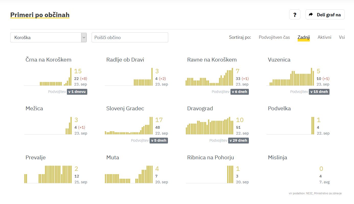Screen dimensions: 354x204
Task: Open the Koroška region dropdown
Action: [48, 38]
